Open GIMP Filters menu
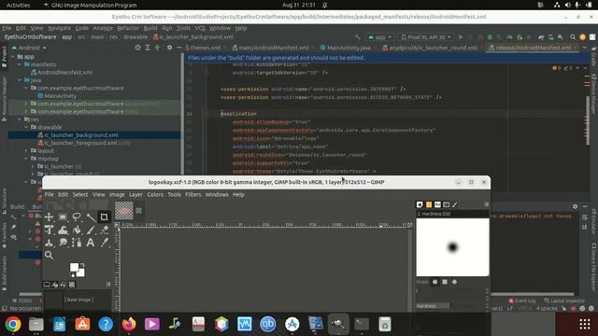The image size is (598, 336). click(x=193, y=195)
